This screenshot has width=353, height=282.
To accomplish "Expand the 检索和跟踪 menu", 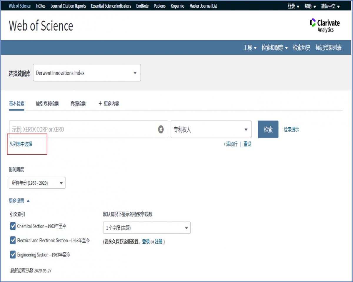I will tap(274, 48).
